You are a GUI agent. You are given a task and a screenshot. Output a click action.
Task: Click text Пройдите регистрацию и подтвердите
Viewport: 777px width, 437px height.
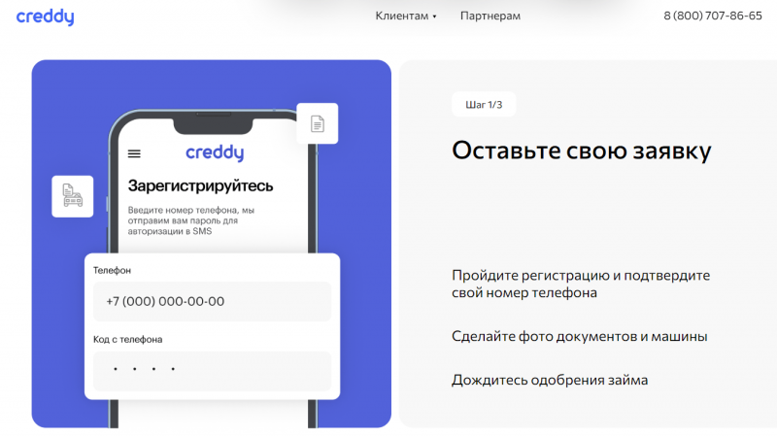pos(581,275)
